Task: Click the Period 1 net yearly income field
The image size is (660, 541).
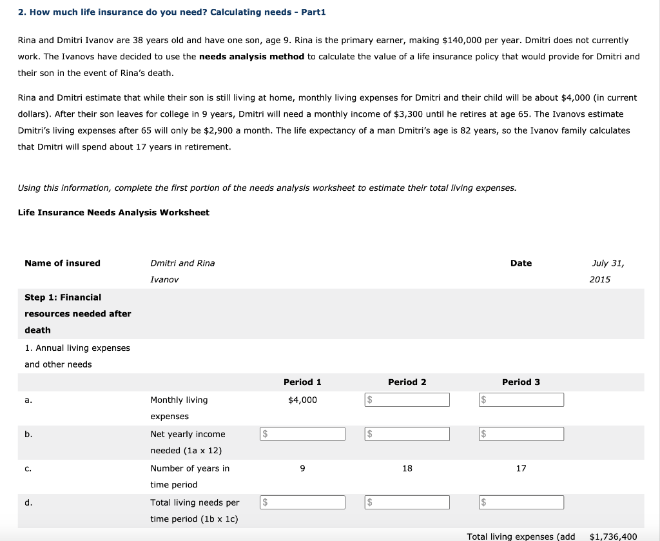Action: [x=302, y=433]
